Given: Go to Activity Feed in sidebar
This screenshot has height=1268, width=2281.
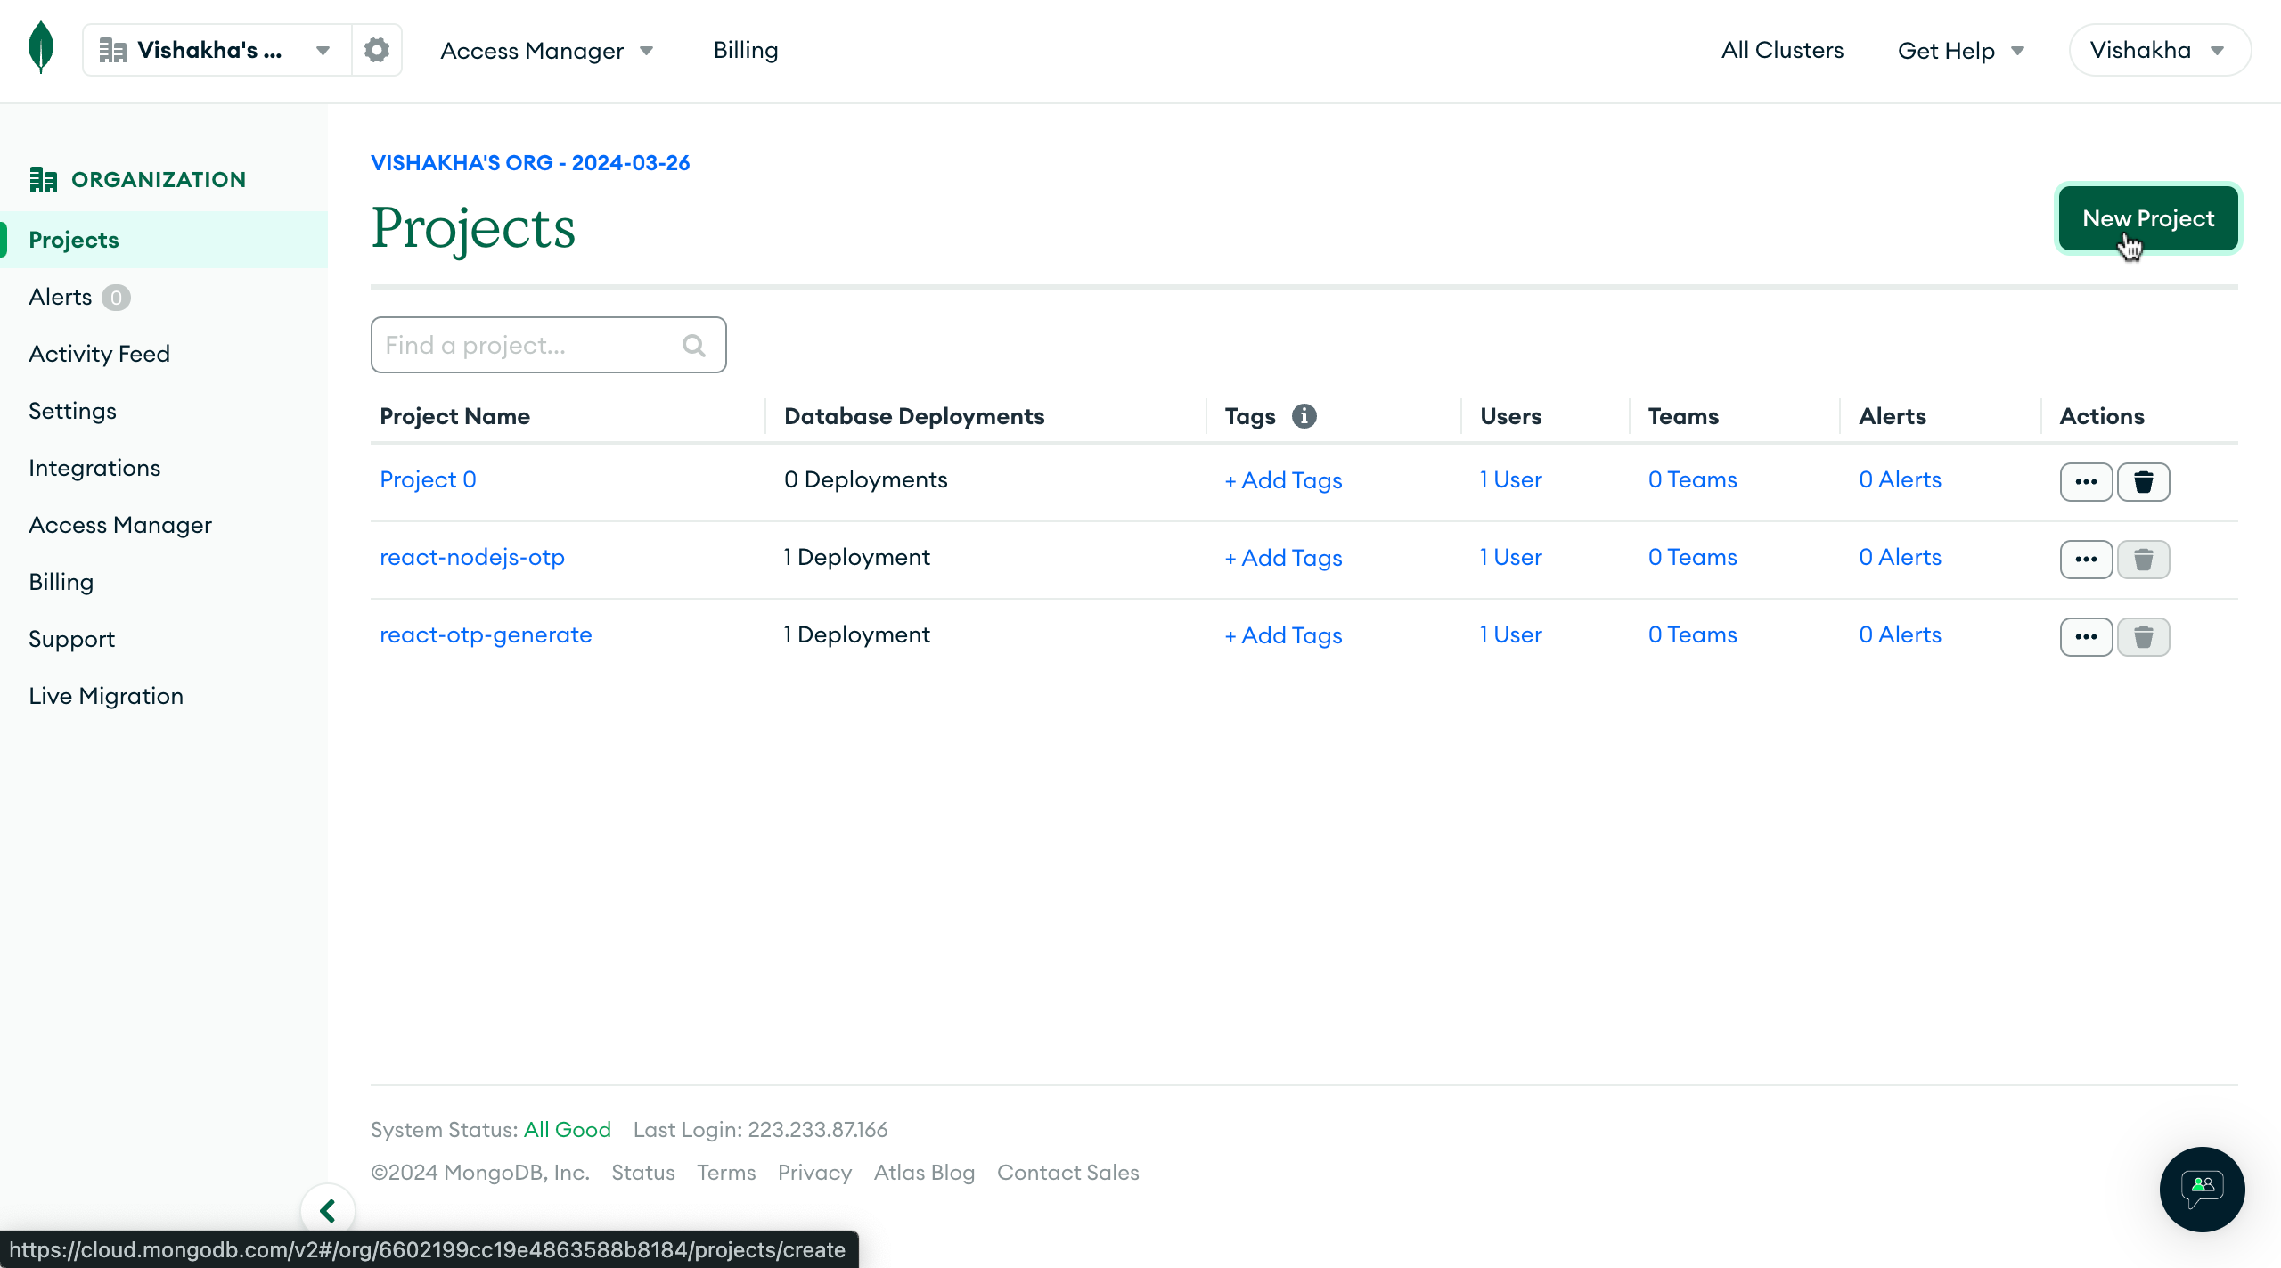Looking at the screenshot, I should (99, 354).
